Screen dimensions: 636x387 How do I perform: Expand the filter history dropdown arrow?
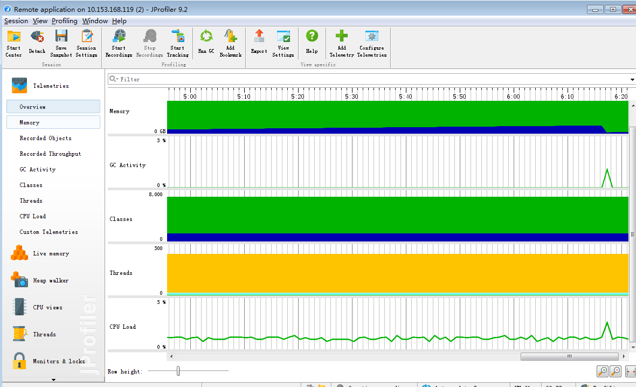(632, 80)
